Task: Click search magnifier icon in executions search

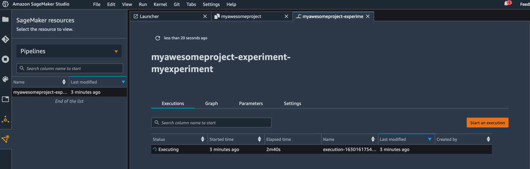Action: 157,123
